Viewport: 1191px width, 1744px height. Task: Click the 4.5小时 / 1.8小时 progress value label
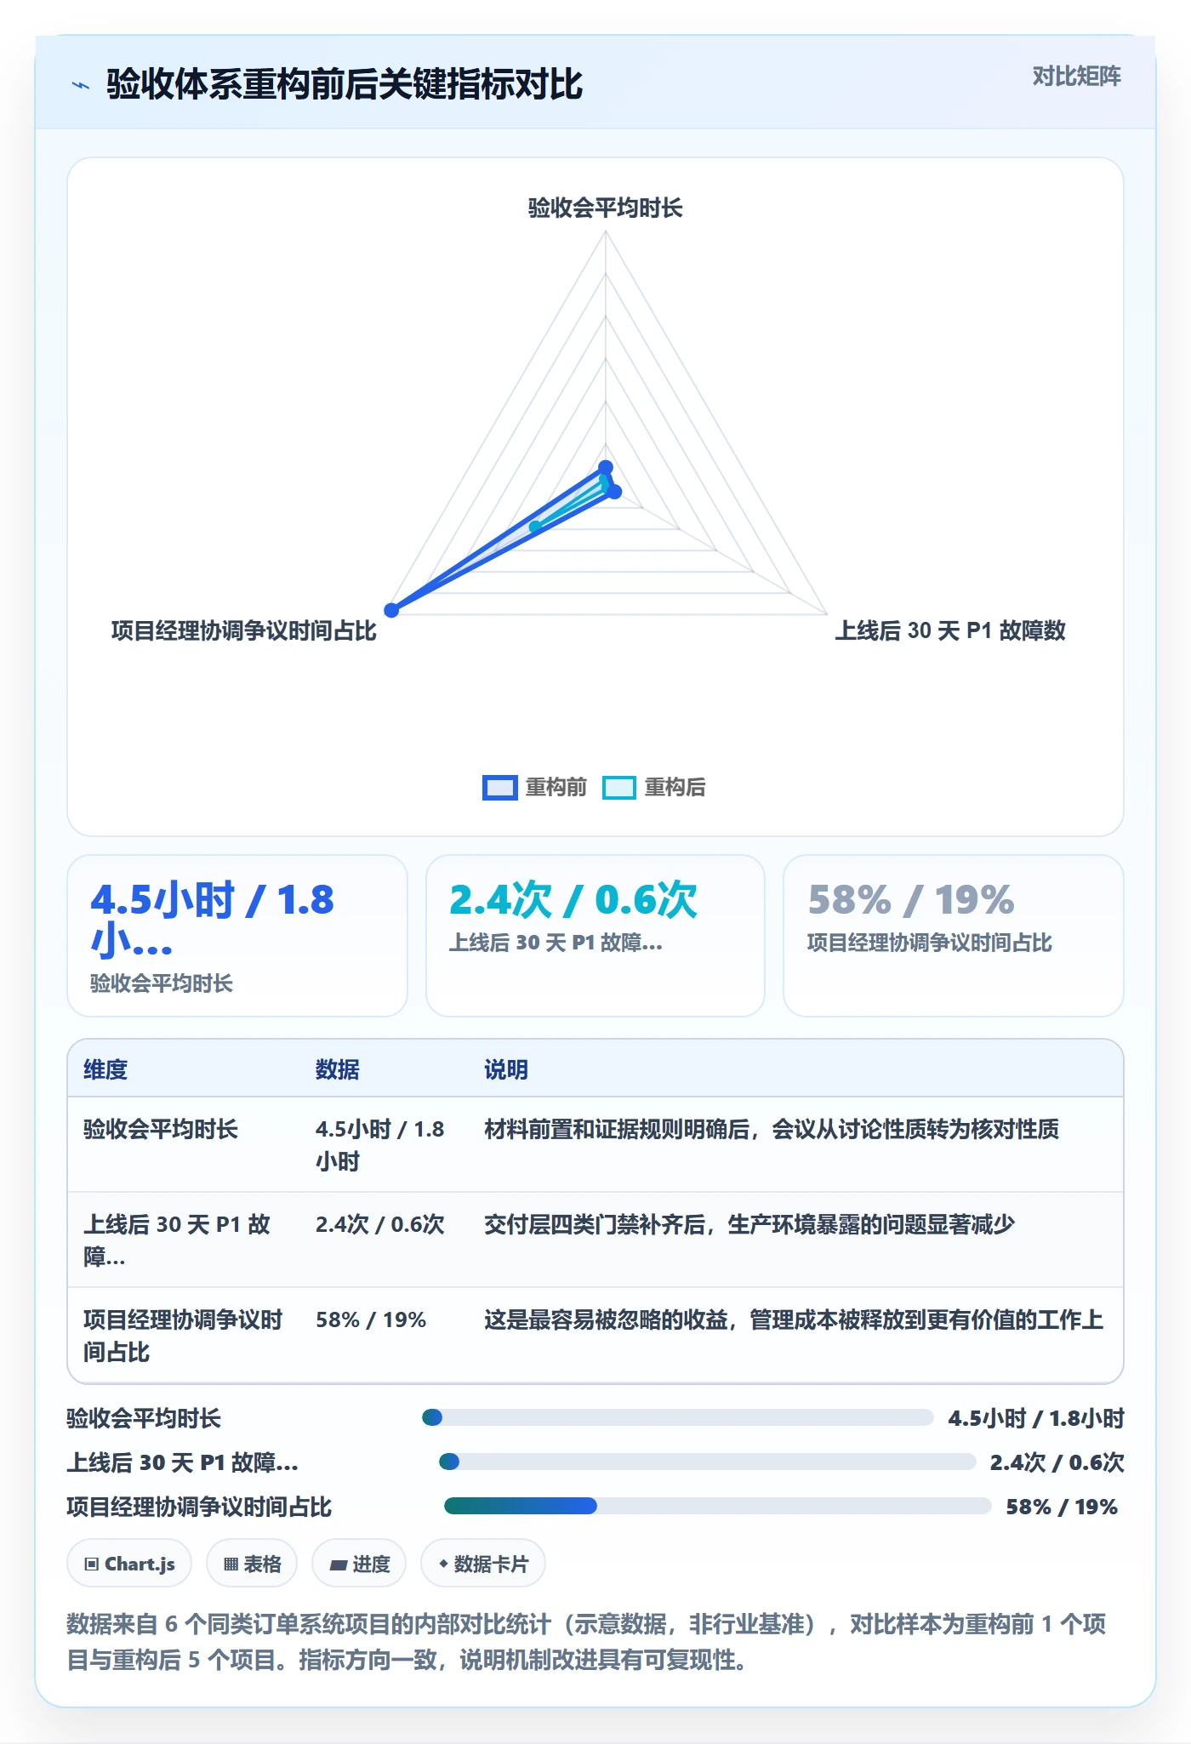[1036, 1418]
